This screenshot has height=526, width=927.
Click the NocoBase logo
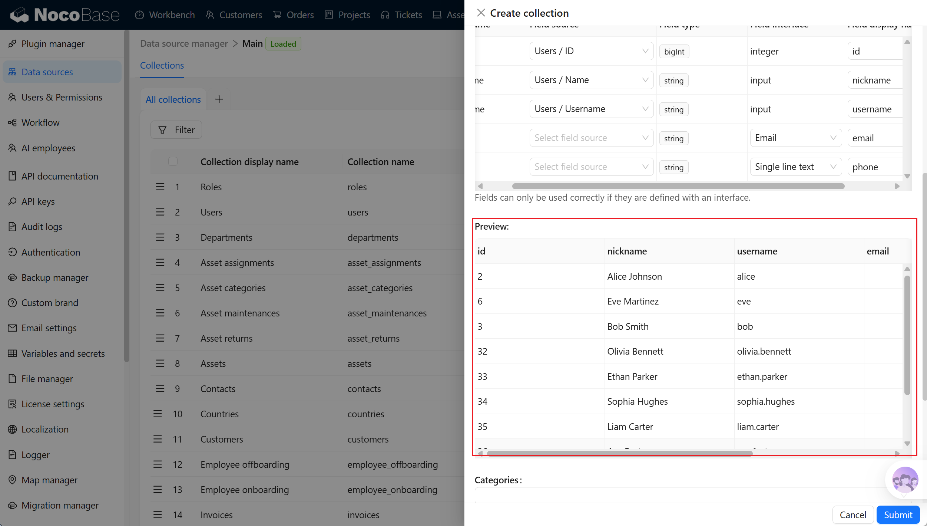[x=65, y=15]
